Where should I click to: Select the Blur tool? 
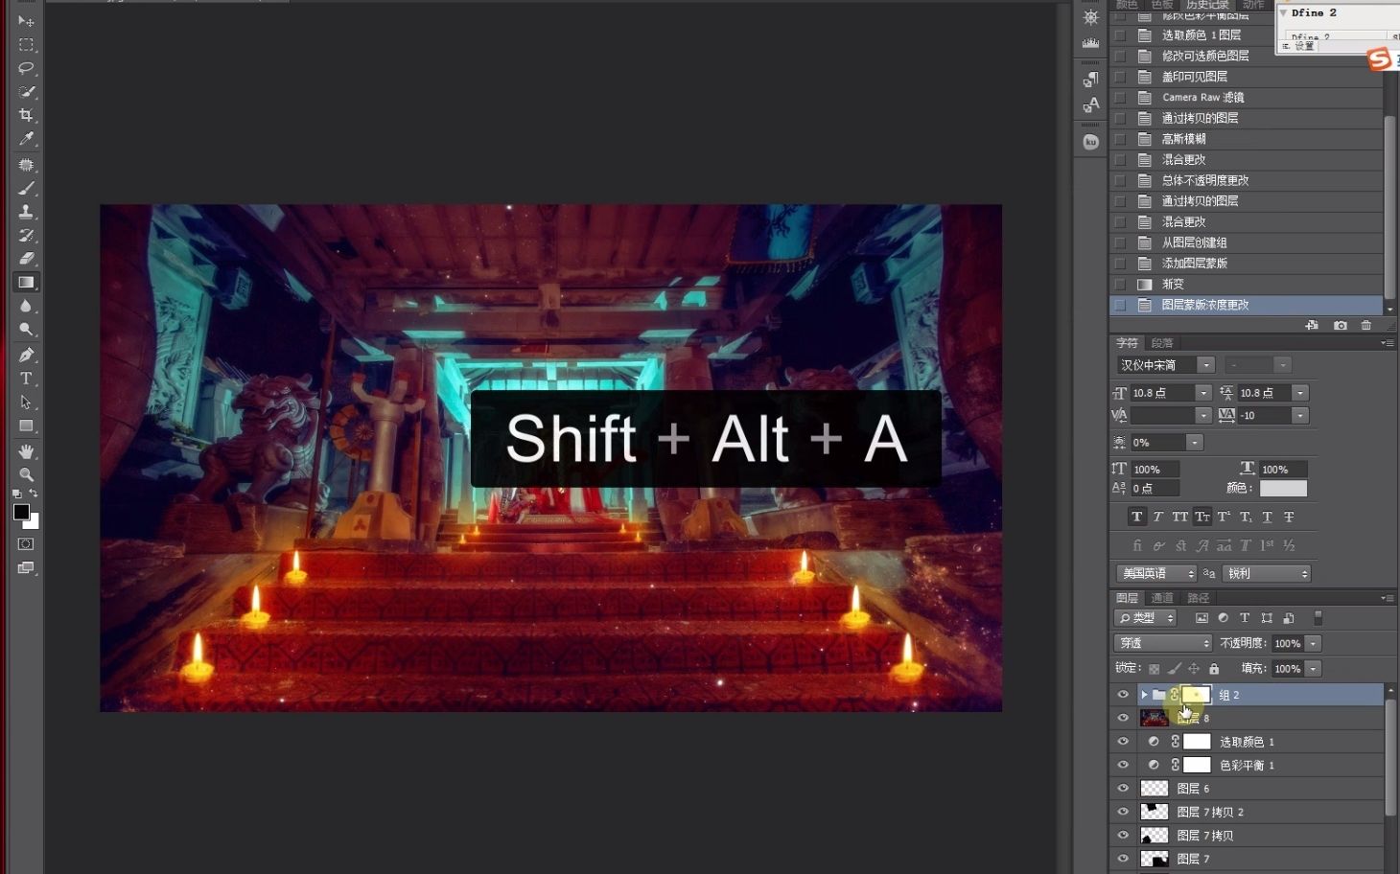26,306
